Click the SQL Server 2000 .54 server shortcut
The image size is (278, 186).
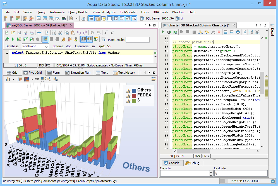click(157, 18)
